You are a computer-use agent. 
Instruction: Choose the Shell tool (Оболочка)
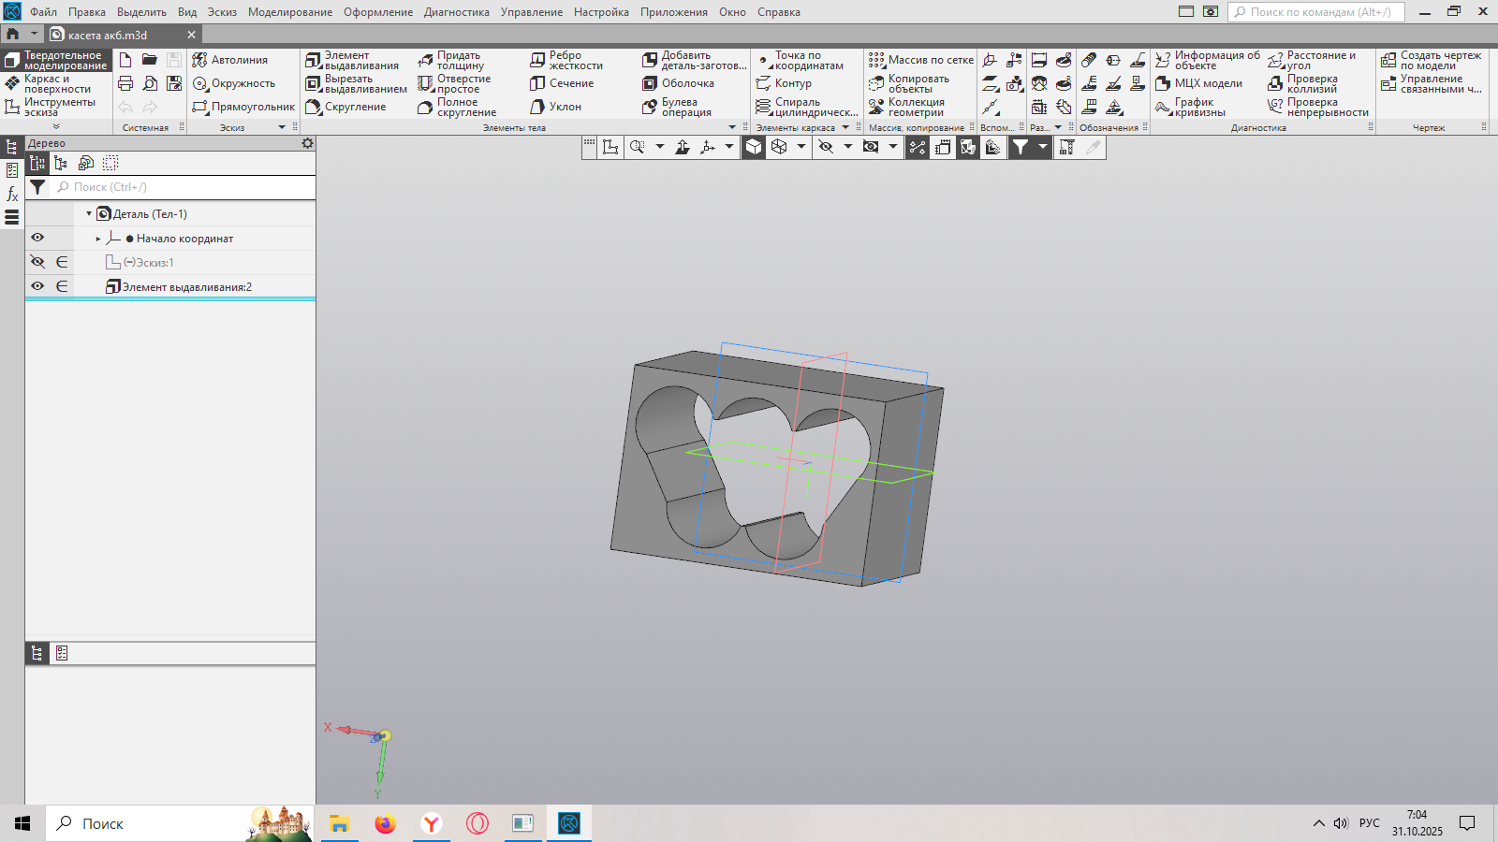point(679,84)
